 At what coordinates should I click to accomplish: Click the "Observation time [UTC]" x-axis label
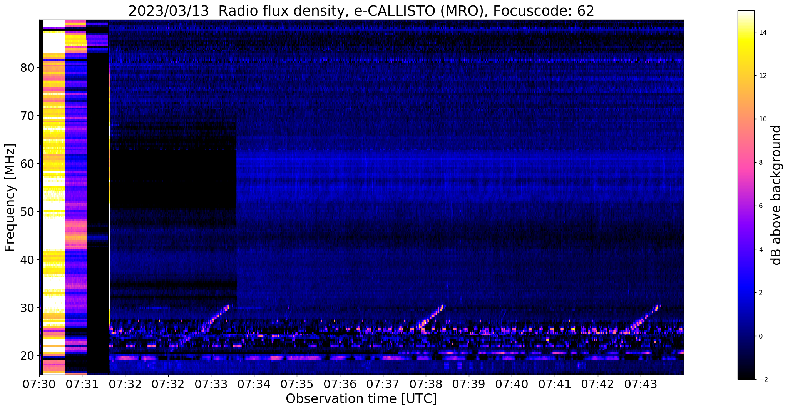click(361, 398)
